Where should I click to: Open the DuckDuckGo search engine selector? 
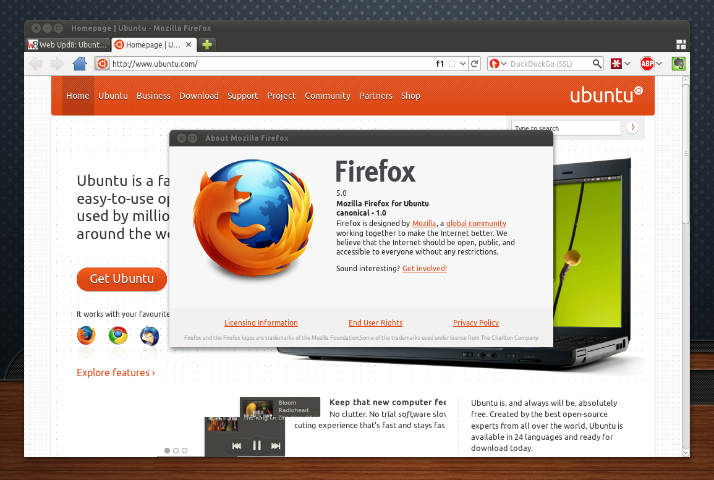498,64
